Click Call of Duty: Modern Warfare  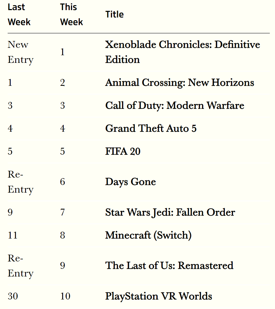[x=175, y=105]
